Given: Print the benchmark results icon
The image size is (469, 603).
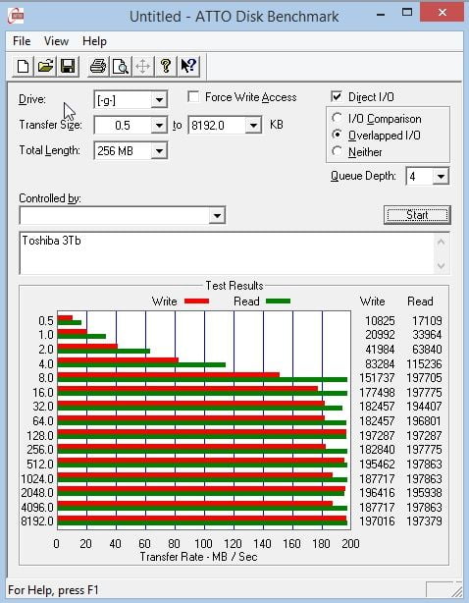Looking at the screenshot, I should tap(97, 66).
